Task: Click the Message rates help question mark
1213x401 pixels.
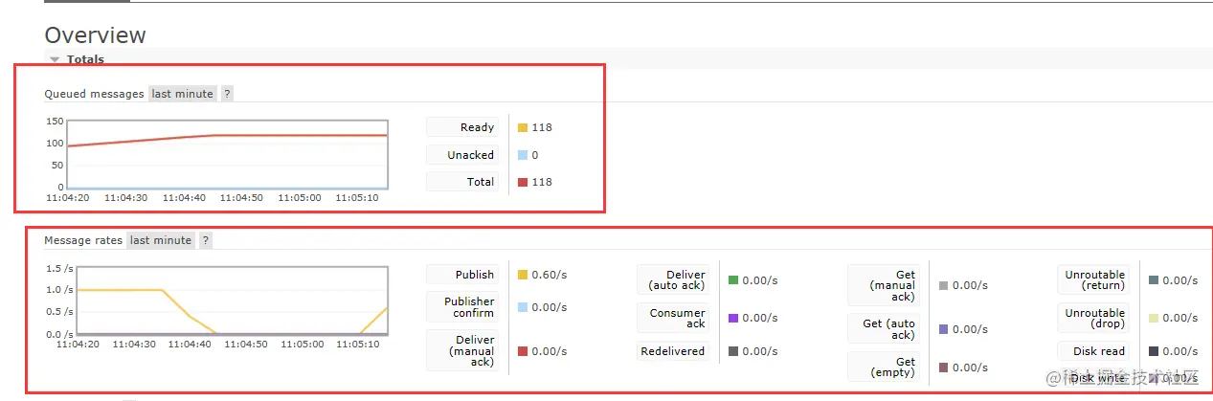Action: (205, 240)
